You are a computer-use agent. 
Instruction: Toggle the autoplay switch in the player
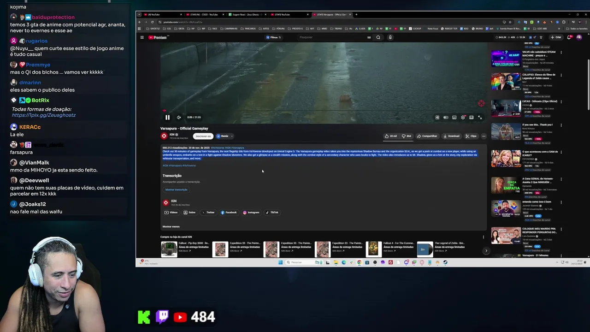[446, 117]
